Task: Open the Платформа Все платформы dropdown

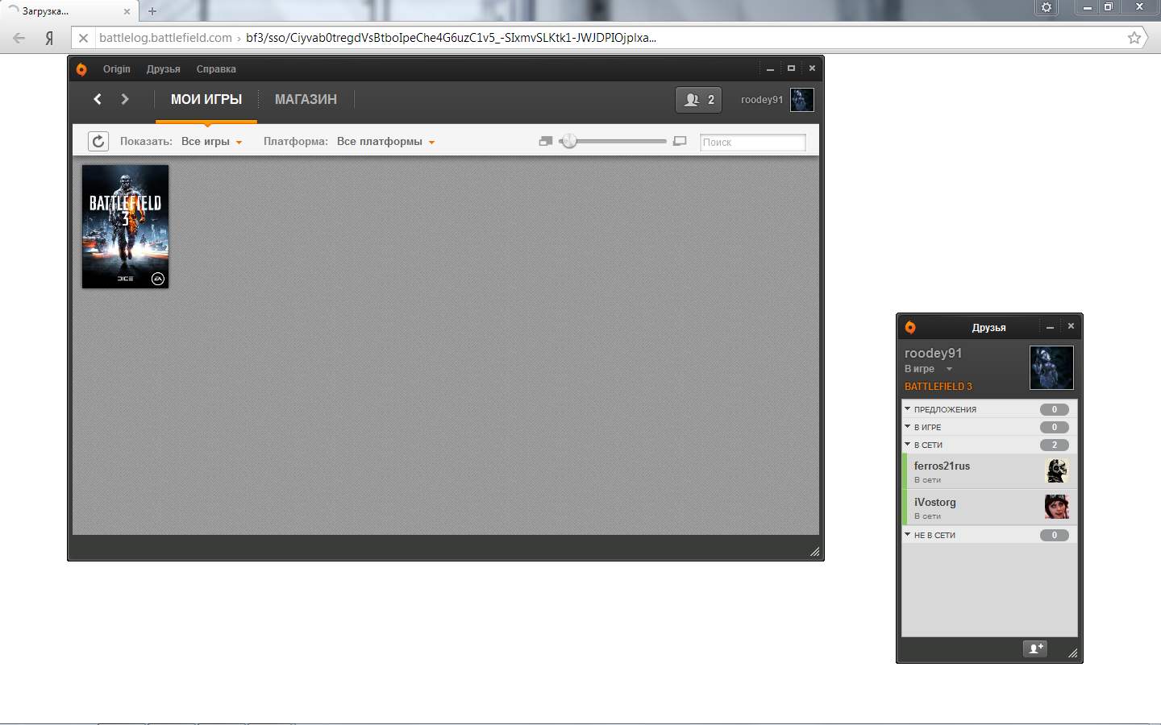Action: pyautogui.click(x=385, y=142)
